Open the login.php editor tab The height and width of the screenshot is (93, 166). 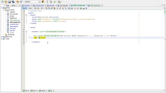(x=52, y=5)
